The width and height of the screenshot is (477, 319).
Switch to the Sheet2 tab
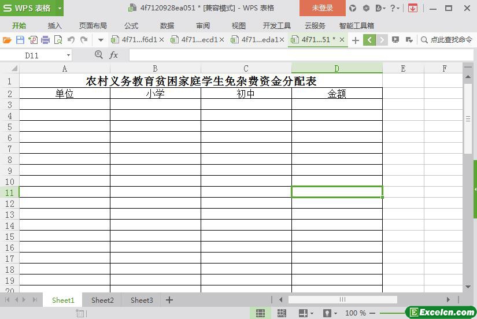pos(102,300)
